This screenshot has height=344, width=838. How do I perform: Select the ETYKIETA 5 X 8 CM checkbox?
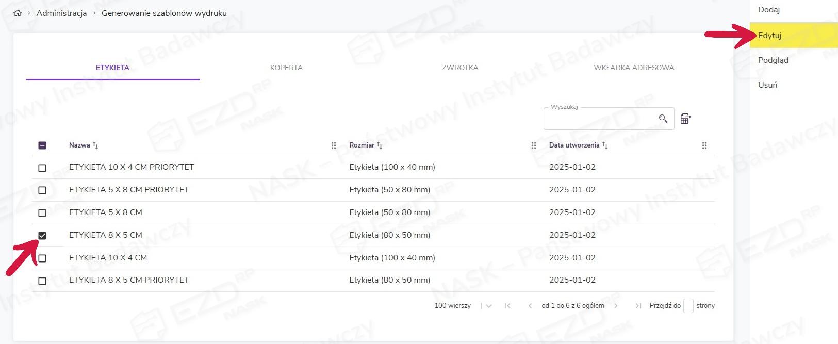tap(42, 213)
